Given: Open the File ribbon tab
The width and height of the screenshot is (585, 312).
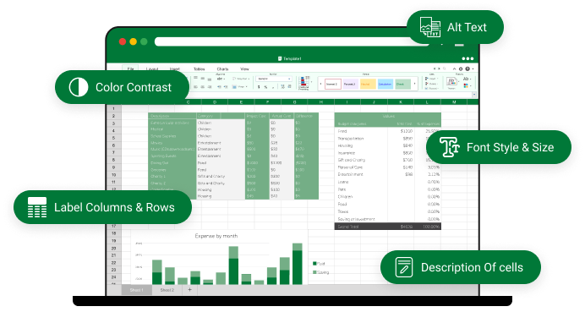Looking at the screenshot, I should click(130, 68).
